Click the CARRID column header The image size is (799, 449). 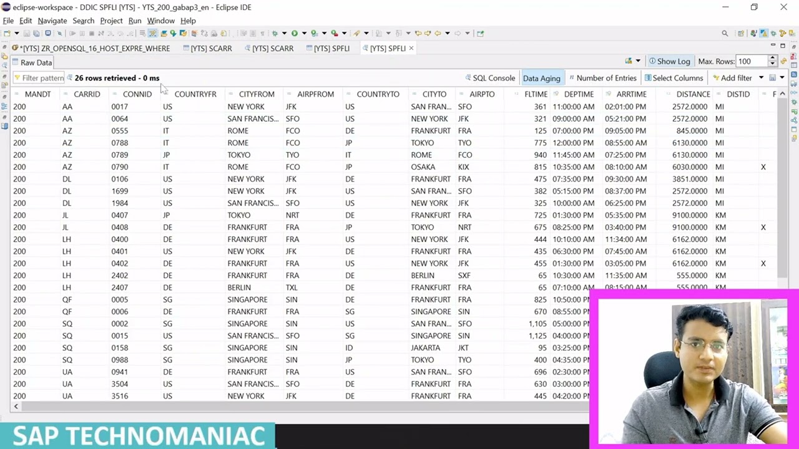click(87, 94)
